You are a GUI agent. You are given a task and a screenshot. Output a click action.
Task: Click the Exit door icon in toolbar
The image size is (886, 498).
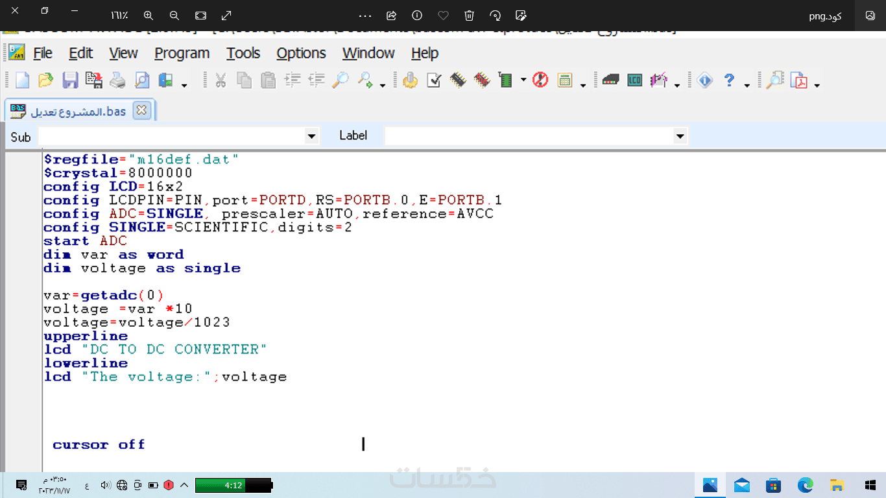coord(165,80)
